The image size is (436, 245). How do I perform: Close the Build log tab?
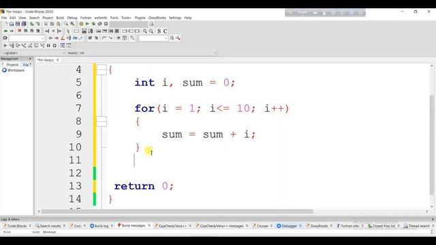[x=112, y=226]
